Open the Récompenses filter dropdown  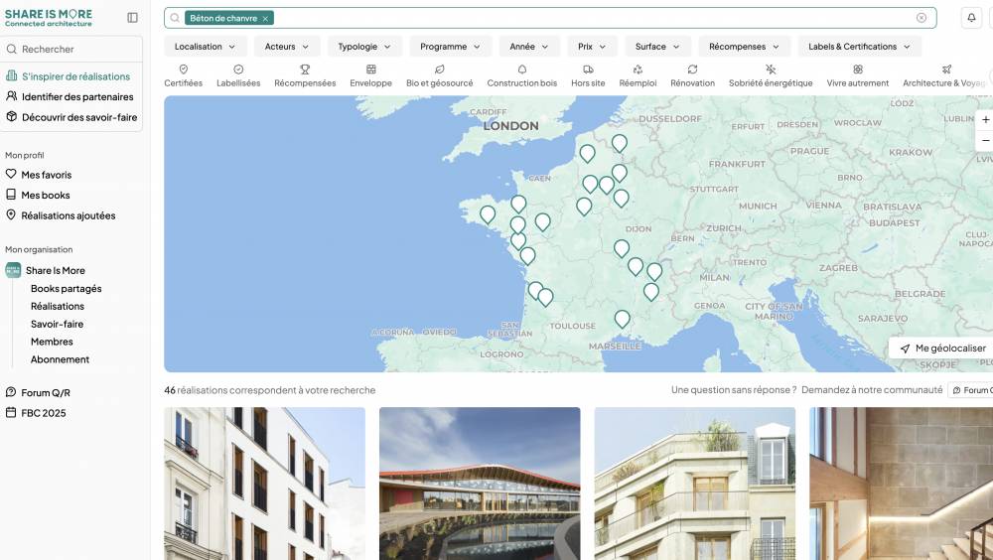point(744,47)
